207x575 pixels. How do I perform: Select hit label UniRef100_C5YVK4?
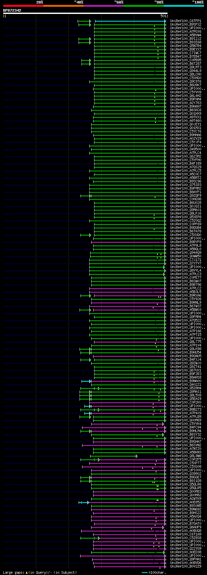(186, 424)
